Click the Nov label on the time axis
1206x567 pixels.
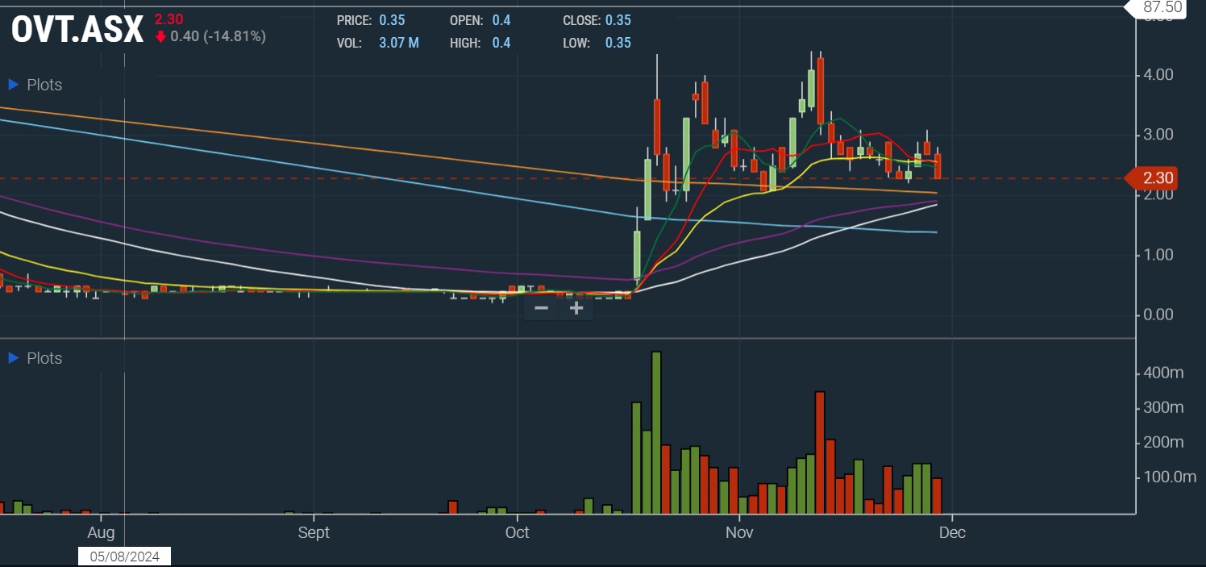[x=739, y=532]
